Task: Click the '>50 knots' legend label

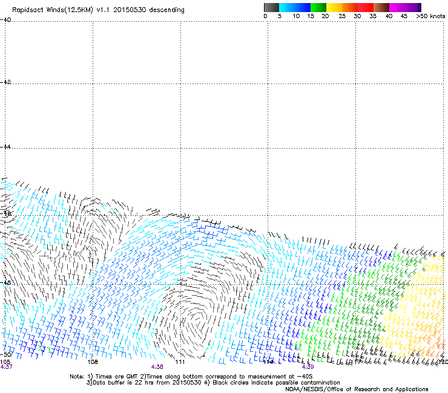Action: (430, 16)
